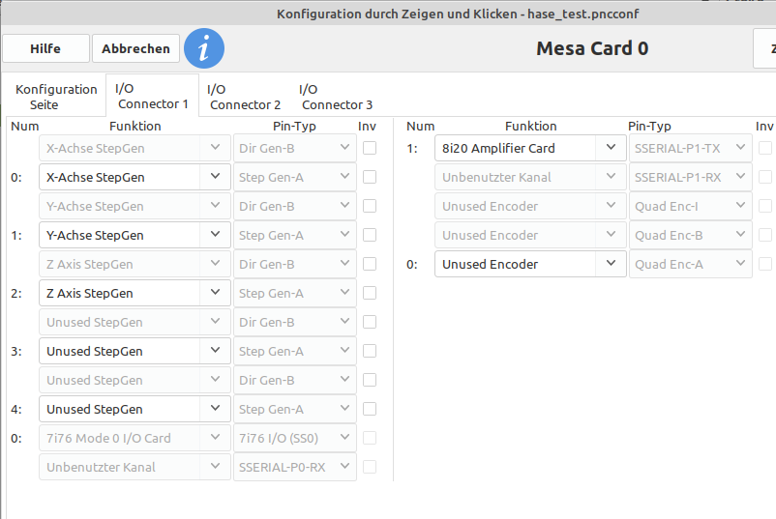Open the I/O Connector 2 tab
776x519 pixels.
pyautogui.click(x=245, y=97)
